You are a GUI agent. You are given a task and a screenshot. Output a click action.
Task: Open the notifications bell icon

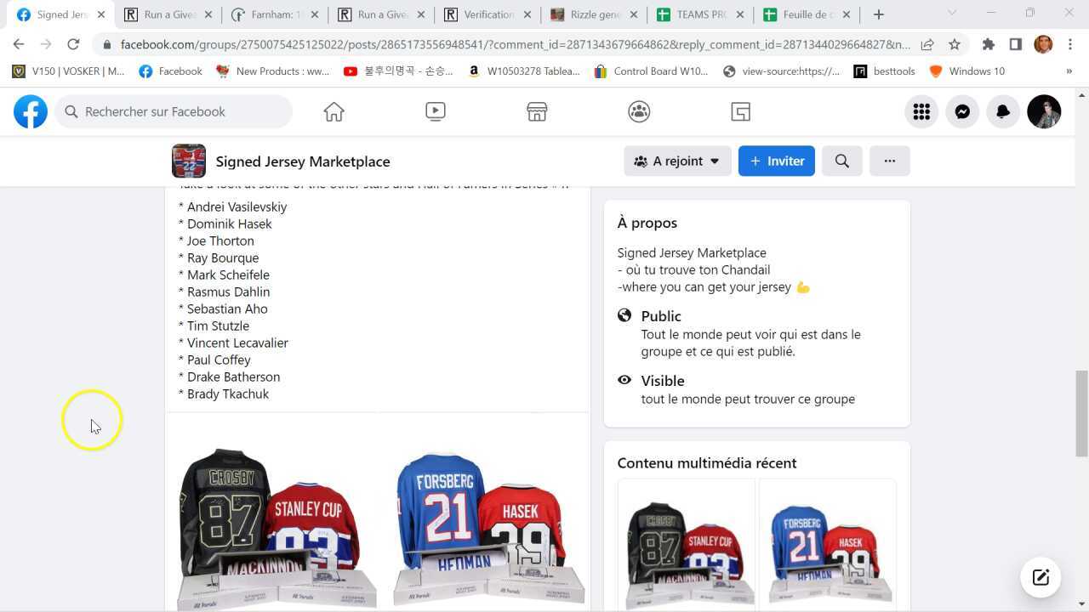(x=1003, y=111)
